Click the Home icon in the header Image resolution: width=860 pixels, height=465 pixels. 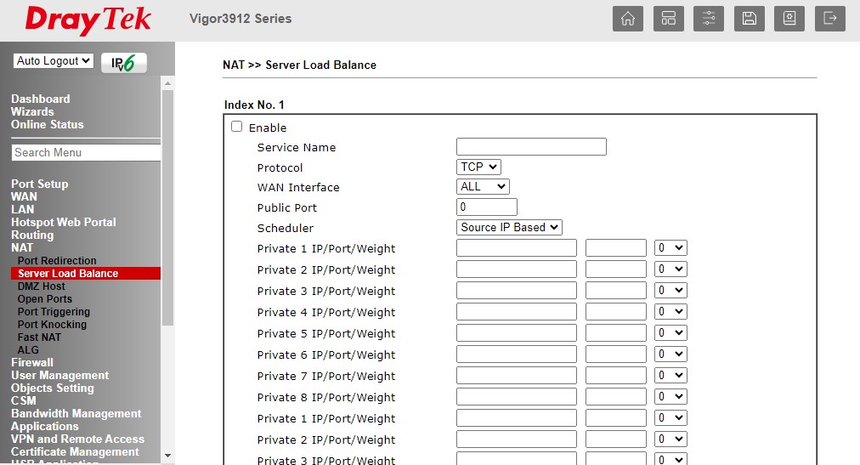pyautogui.click(x=627, y=19)
